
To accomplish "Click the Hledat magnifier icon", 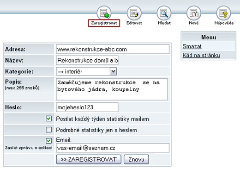I will click(164, 13).
